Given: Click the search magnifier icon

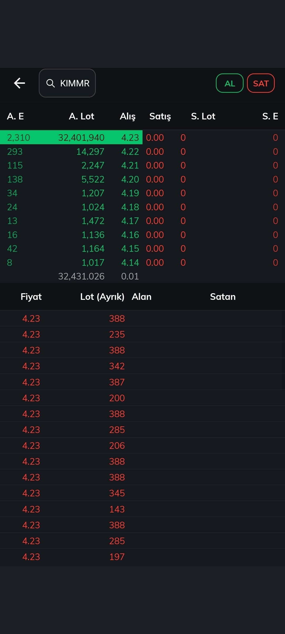Looking at the screenshot, I should (50, 83).
